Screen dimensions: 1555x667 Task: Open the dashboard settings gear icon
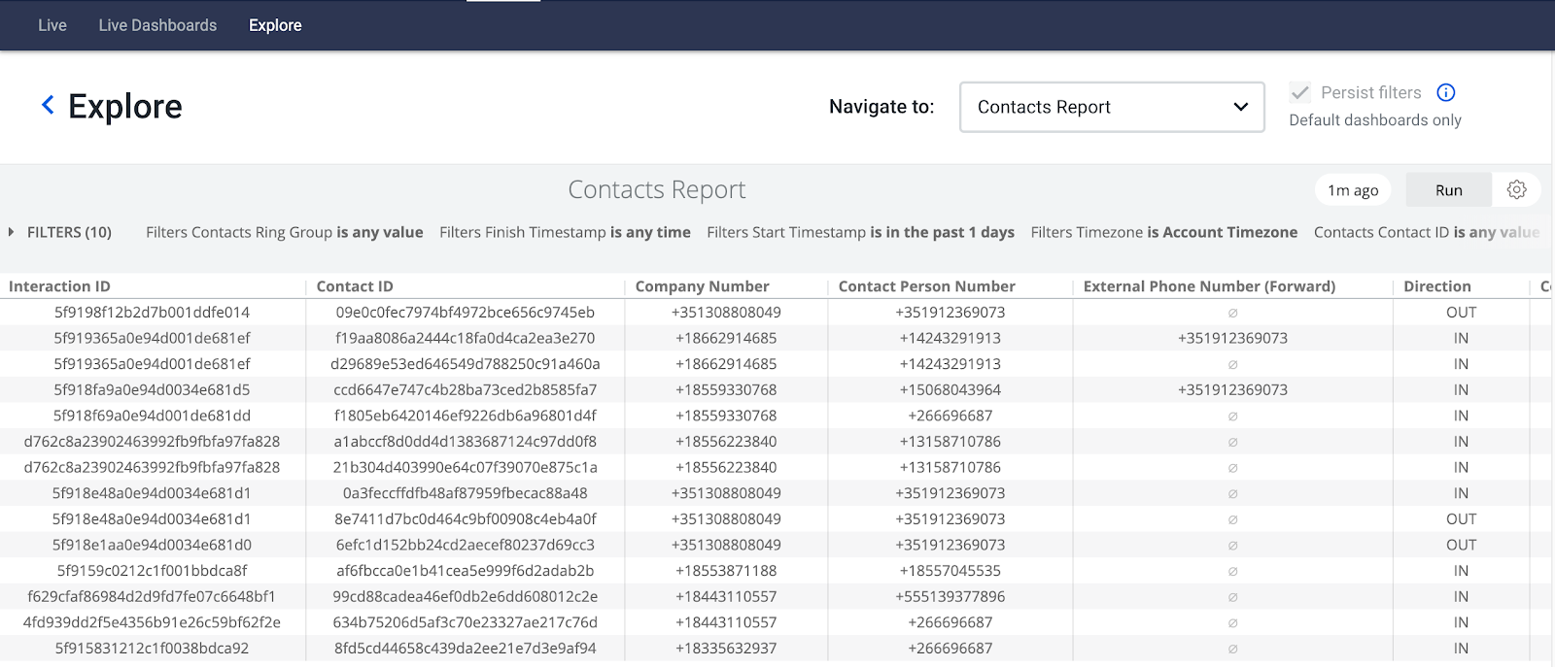click(1516, 189)
